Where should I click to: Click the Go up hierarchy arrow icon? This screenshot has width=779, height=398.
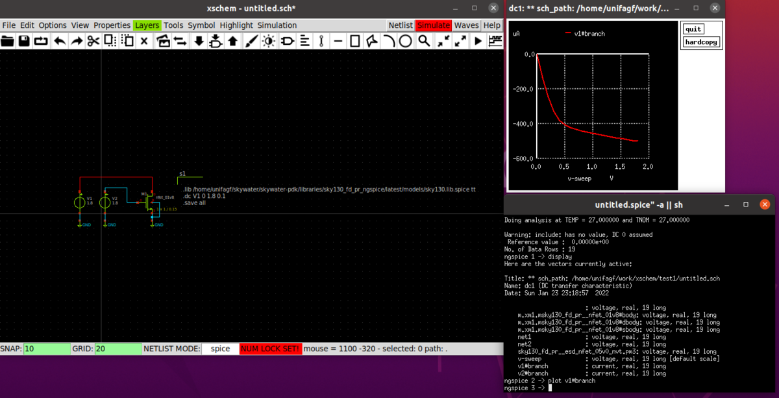tap(232, 41)
